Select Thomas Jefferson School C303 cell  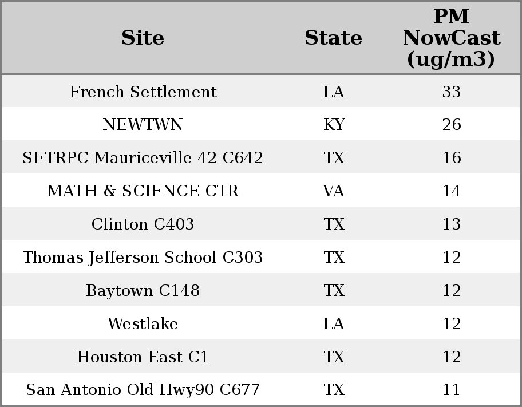click(x=143, y=257)
